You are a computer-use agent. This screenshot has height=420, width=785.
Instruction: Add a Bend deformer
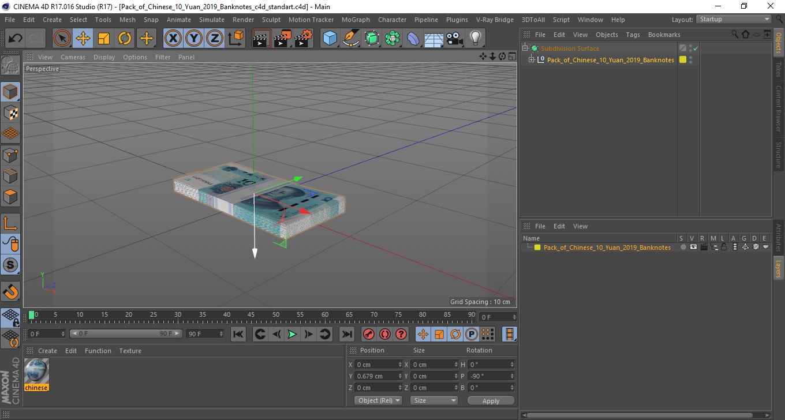[x=414, y=39]
